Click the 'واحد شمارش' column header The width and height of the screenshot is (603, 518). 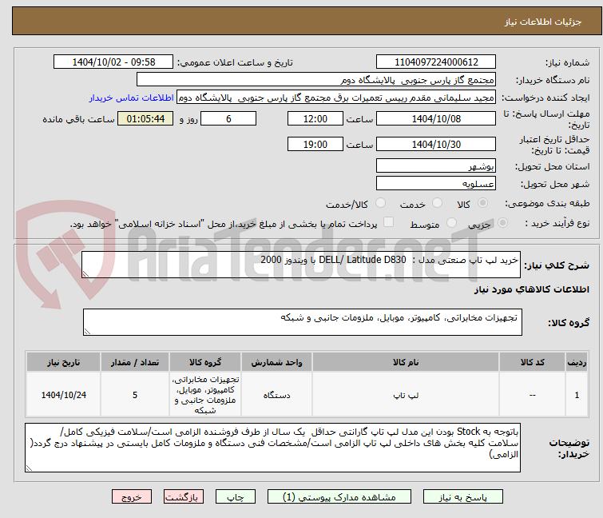tap(276, 362)
